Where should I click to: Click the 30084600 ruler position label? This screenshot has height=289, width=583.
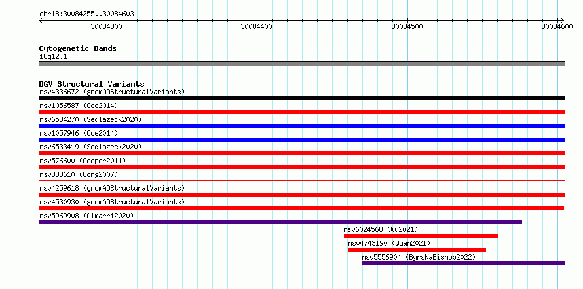pyautogui.click(x=557, y=27)
